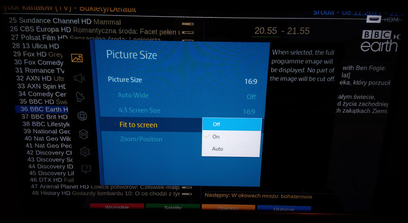Open the System gear icon
Viewport: 408px width, 223px height.
click(85, 152)
